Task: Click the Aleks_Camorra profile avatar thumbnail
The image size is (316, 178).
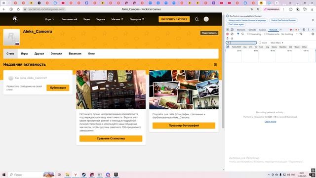Action: coord(11,37)
